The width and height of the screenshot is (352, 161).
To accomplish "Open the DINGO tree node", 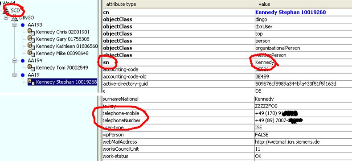I will (x=26, y=18).
